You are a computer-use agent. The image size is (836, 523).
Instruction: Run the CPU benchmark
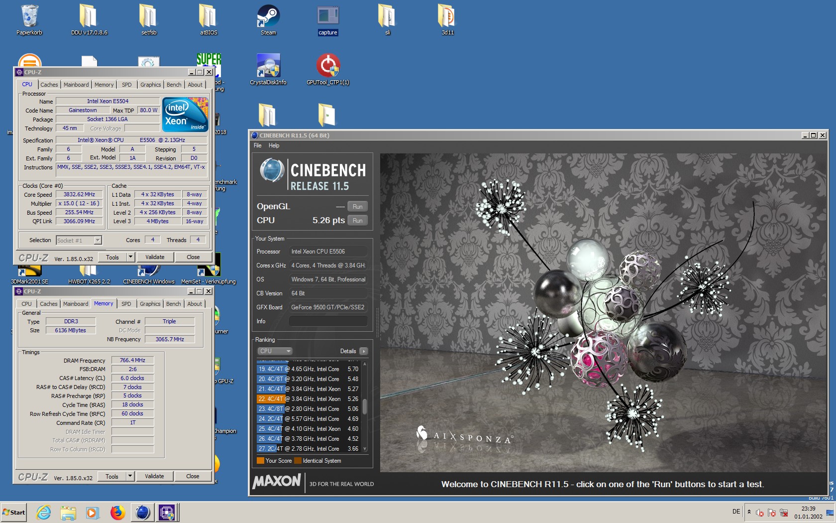tap(358, 220)
